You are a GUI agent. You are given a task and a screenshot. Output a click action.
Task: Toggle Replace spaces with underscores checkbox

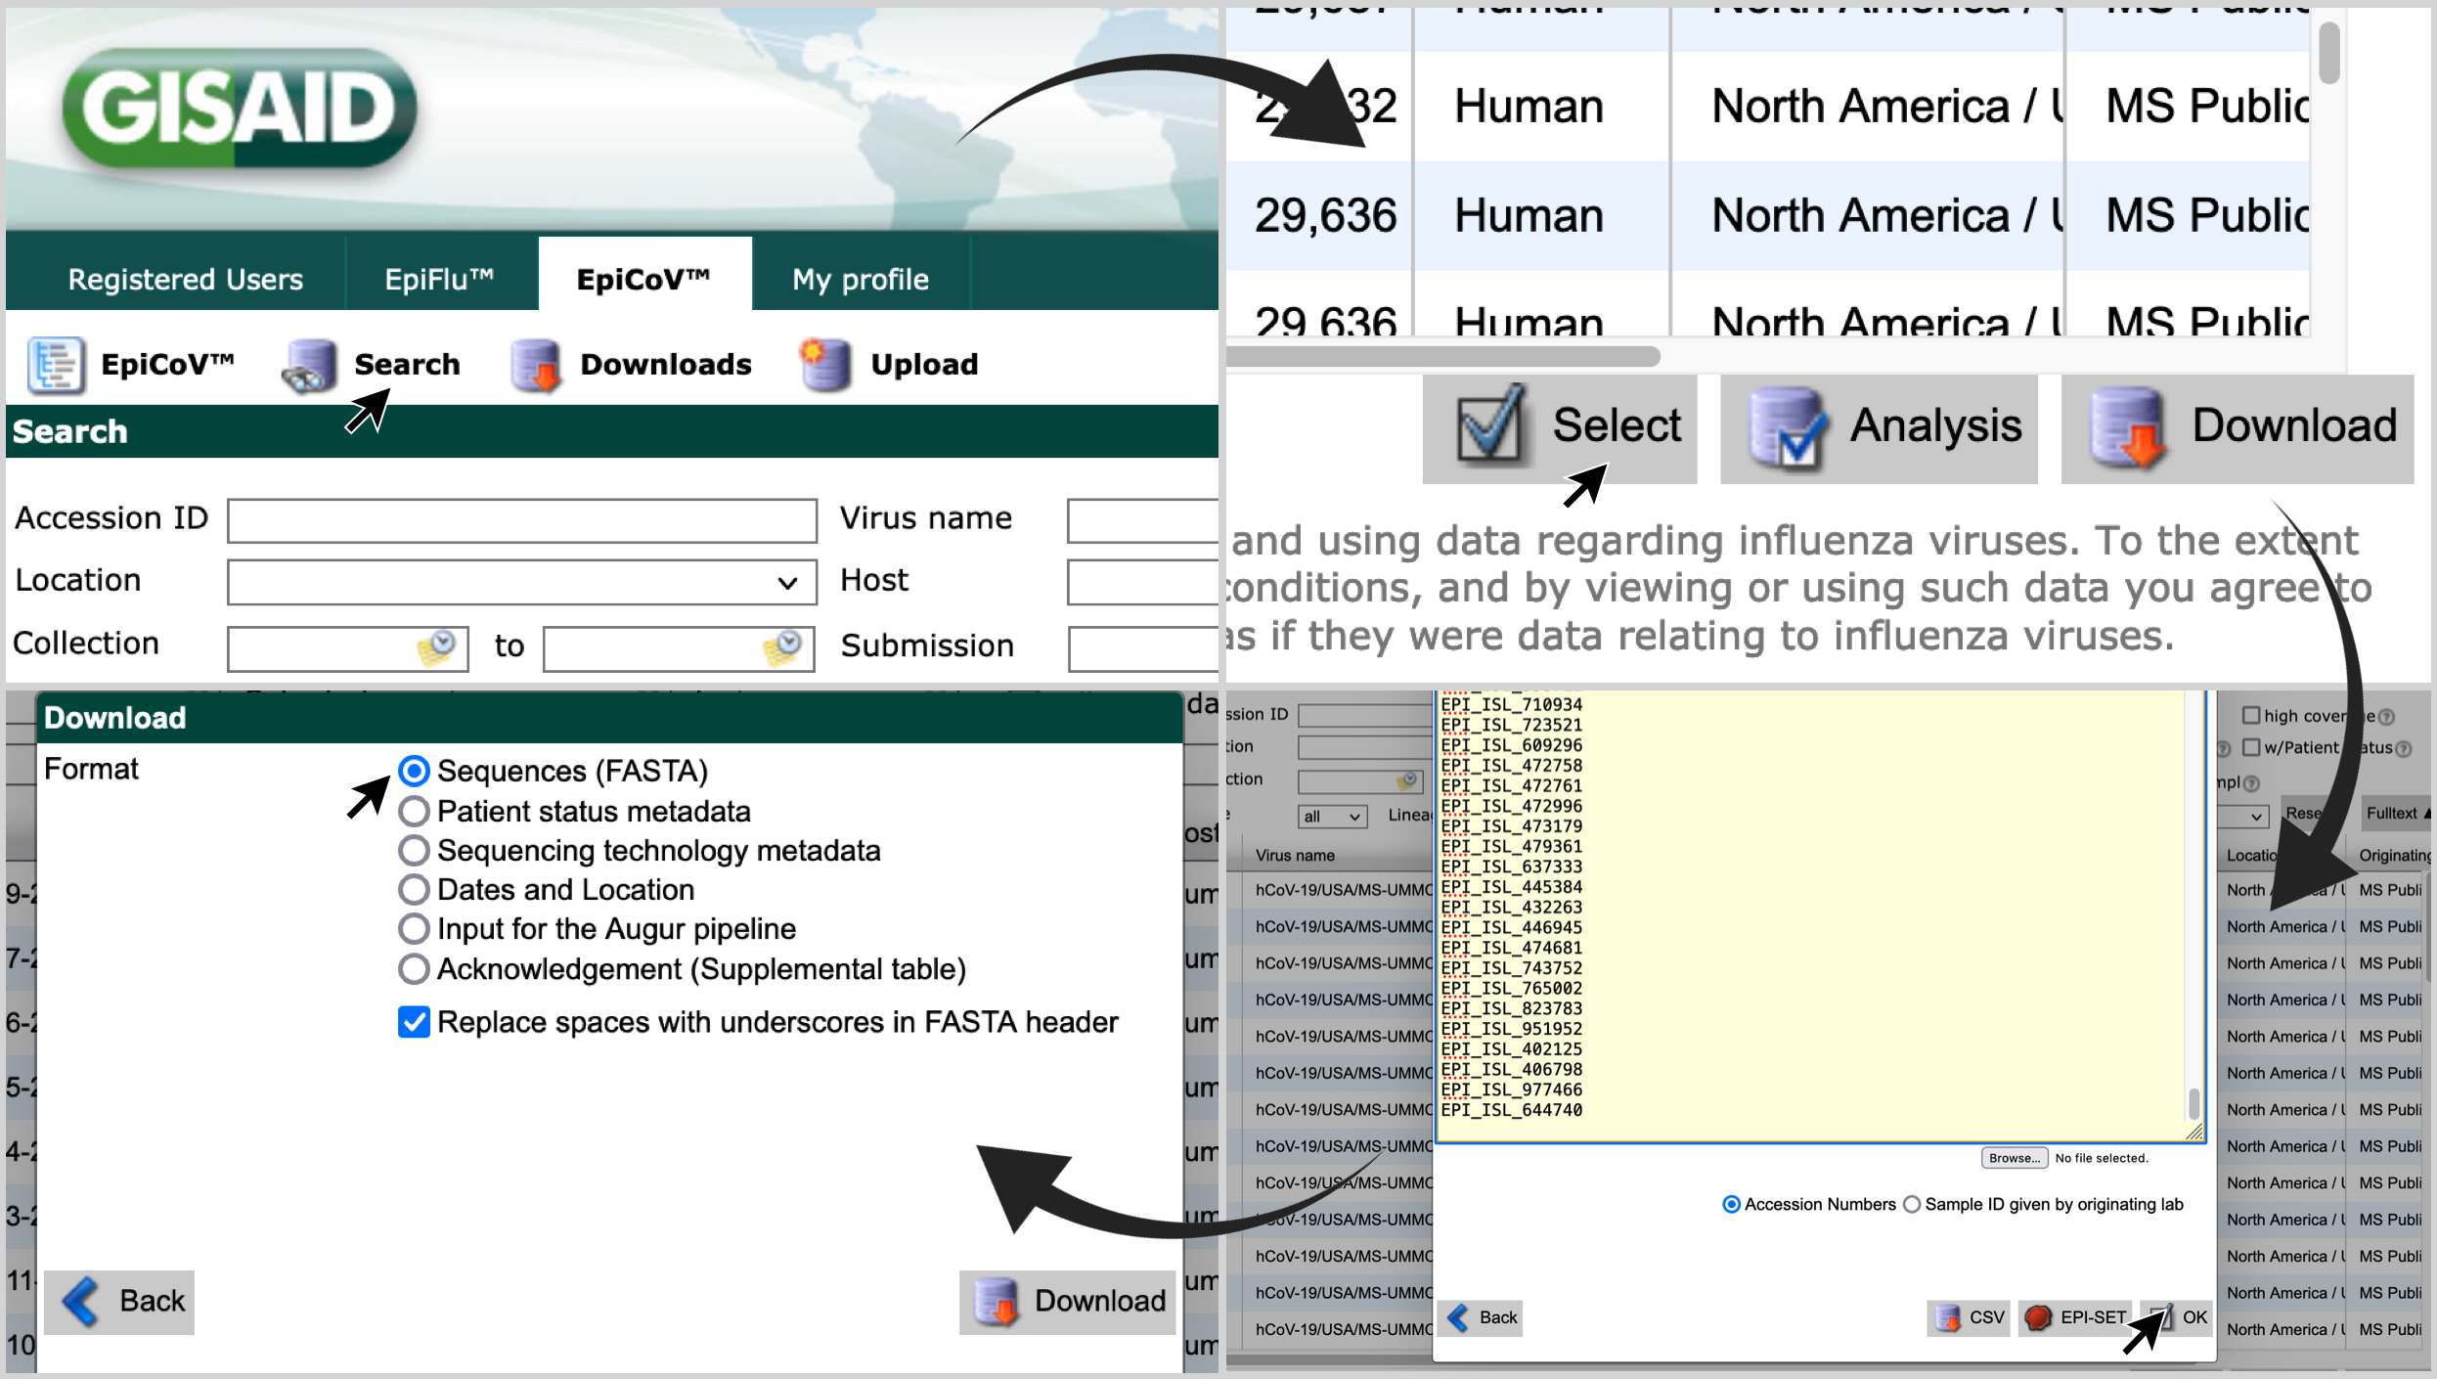click(x=414, y=1022)
